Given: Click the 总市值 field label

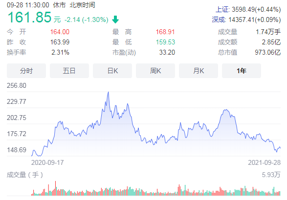Looking at the screenshot, I should tap(227, 52).
